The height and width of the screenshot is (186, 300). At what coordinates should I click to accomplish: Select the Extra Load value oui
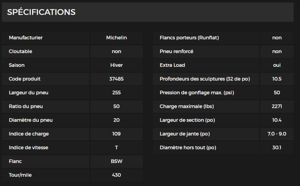pos(277,65)
